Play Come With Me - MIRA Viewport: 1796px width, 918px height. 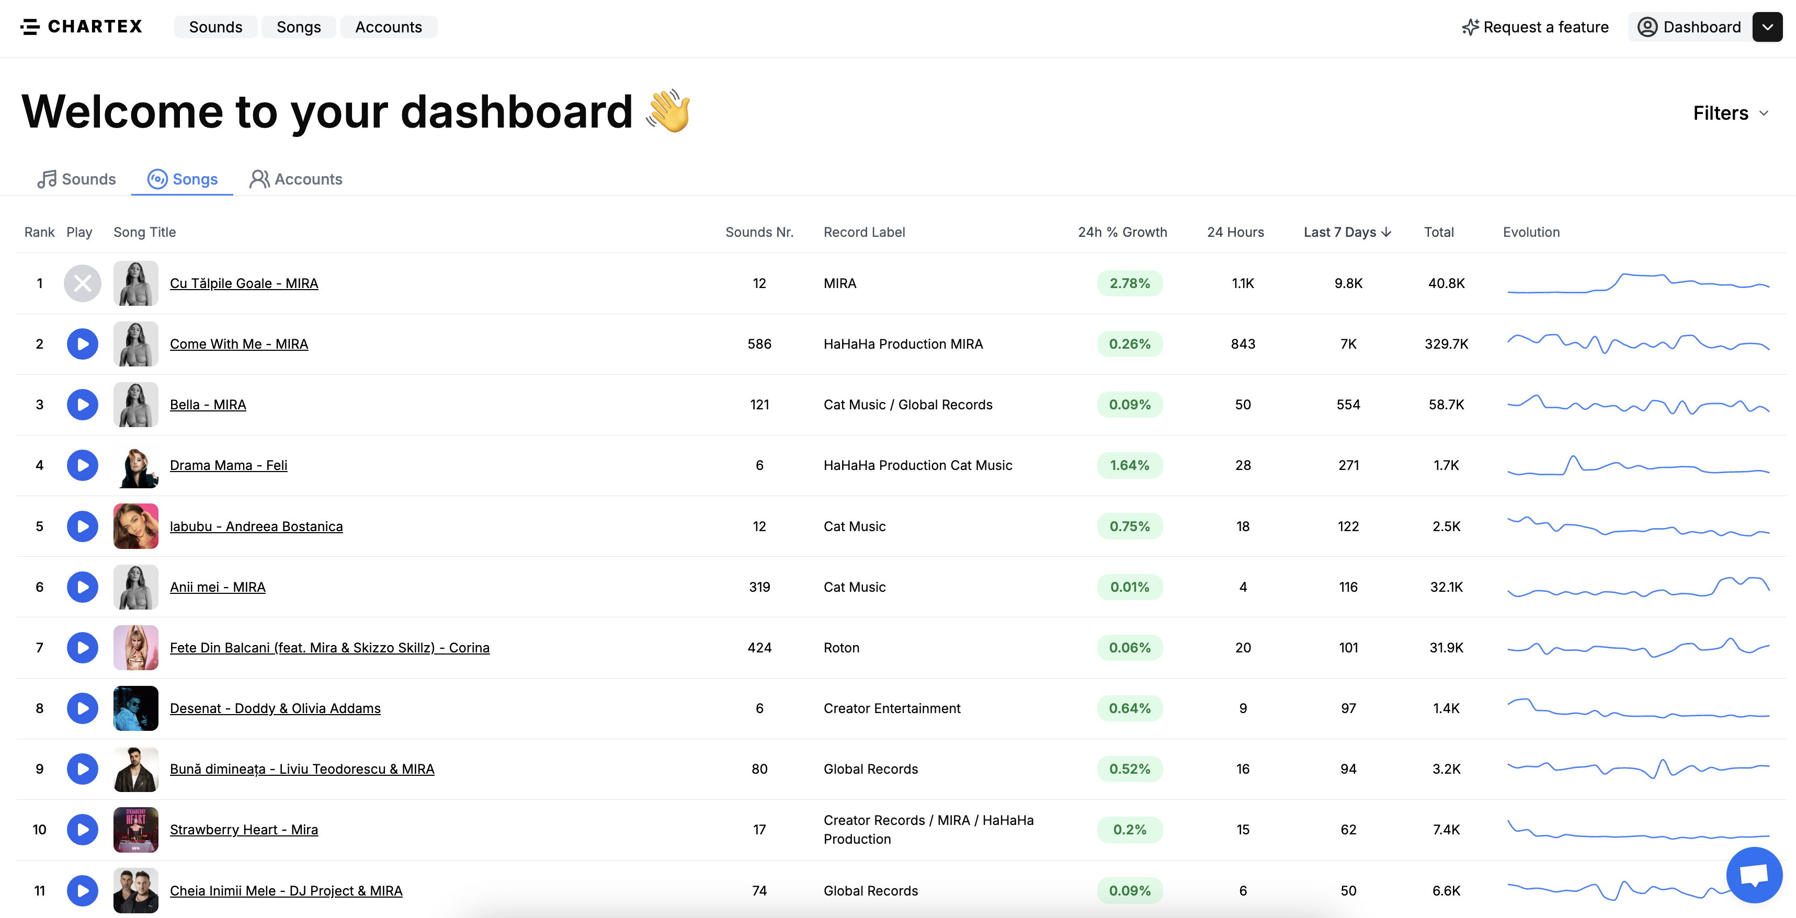(82, 343)
